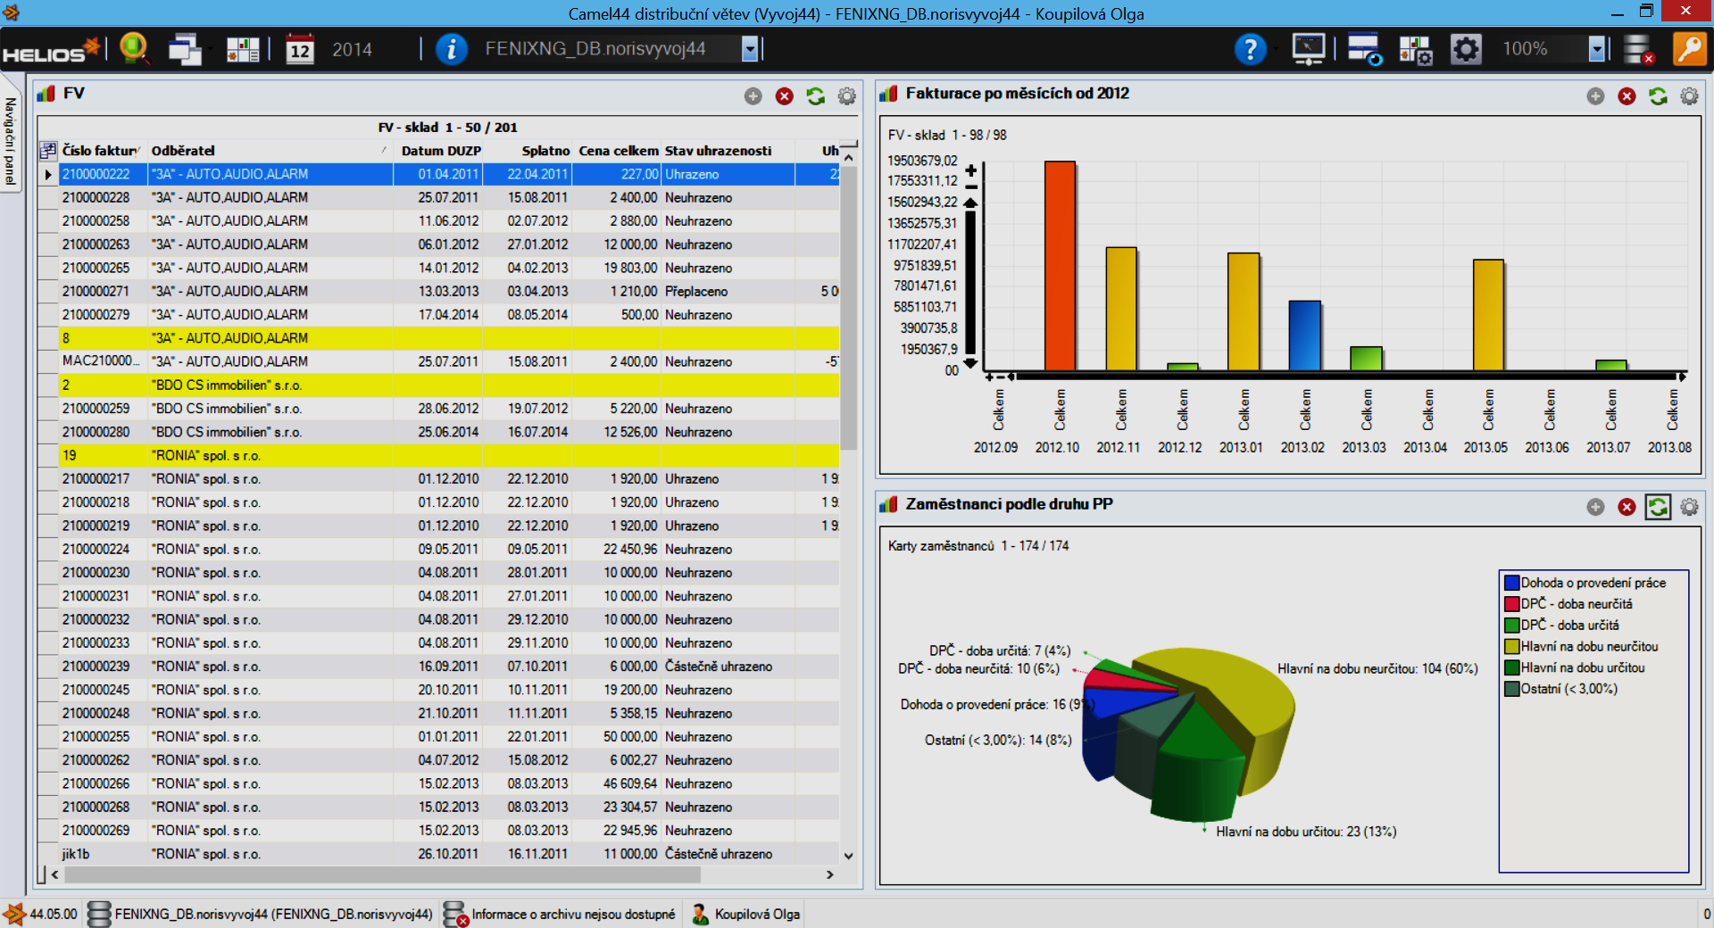Viewport: 1714px width, 928px height.
Task: Refresh the Zaměstnanci podle druhu PP chart
Action: pyautogui.click(x=1659, y=507)
